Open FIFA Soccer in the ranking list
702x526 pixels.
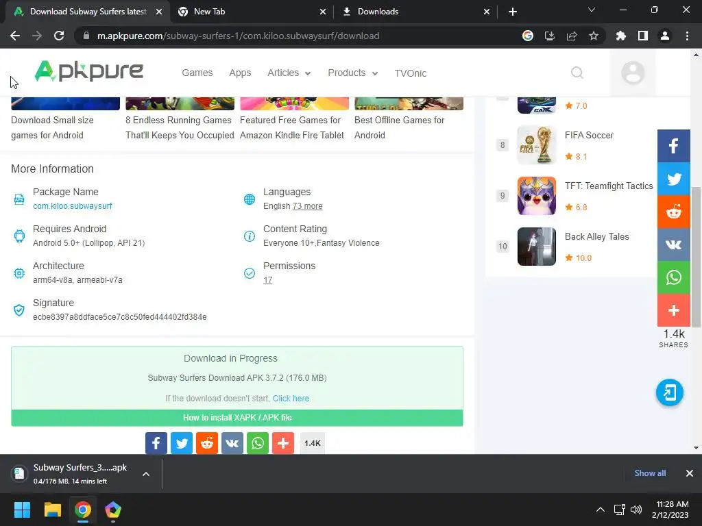point(589,135)
